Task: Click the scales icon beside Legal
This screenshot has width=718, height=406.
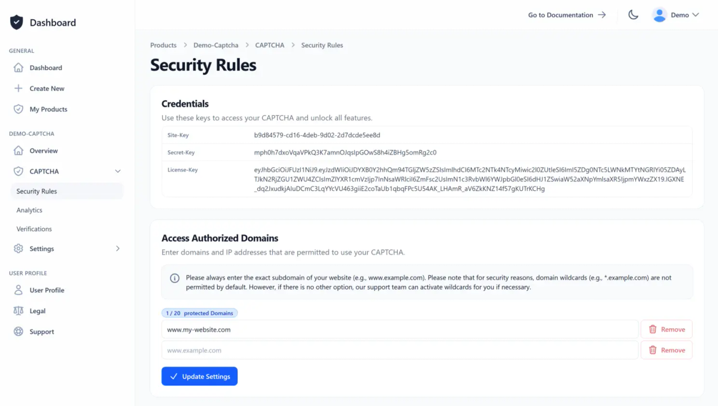Action: (19, 311)
